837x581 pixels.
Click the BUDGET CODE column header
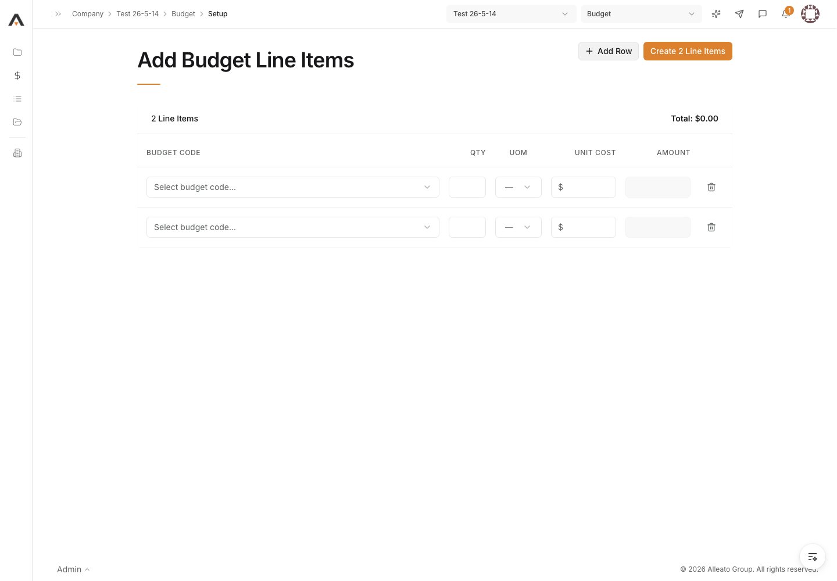[x=173, y=153]
